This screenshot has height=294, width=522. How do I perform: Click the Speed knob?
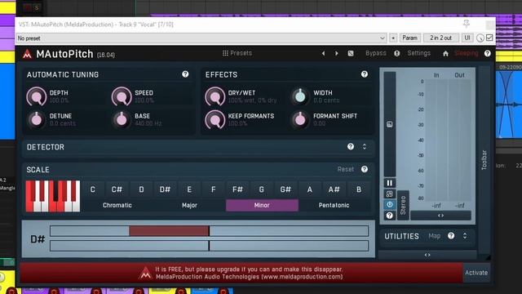point(122,96)
